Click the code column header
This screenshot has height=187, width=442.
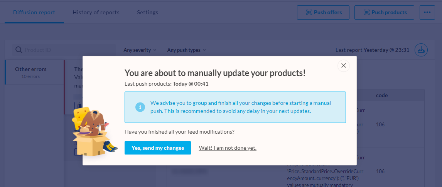click(382, 95)
